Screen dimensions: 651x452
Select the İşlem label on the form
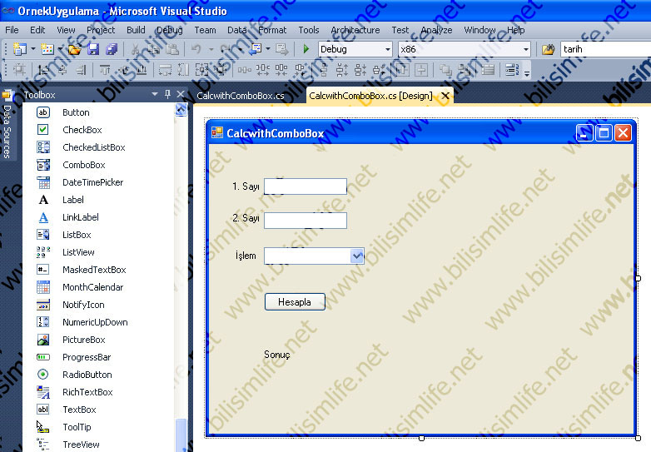coord(246,256)
